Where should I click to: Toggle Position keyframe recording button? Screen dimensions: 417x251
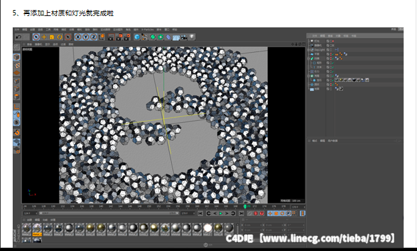(x=270, y=214)
